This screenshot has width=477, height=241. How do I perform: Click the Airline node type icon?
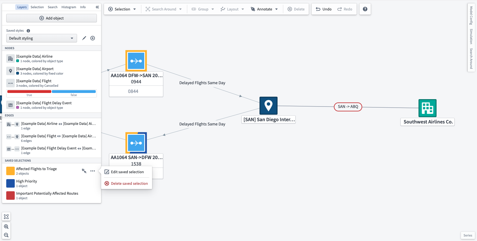10,58
